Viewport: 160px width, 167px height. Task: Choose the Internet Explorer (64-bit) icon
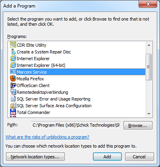point(13,65)
